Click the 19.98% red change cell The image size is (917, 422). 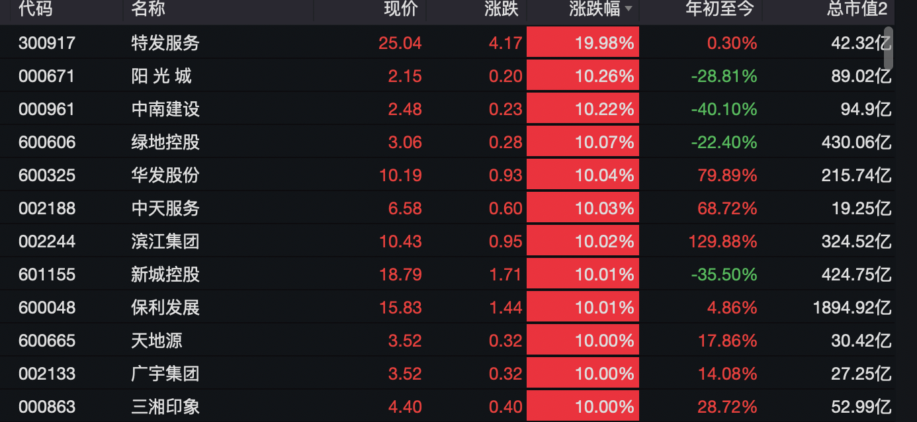tap(583, 43)
